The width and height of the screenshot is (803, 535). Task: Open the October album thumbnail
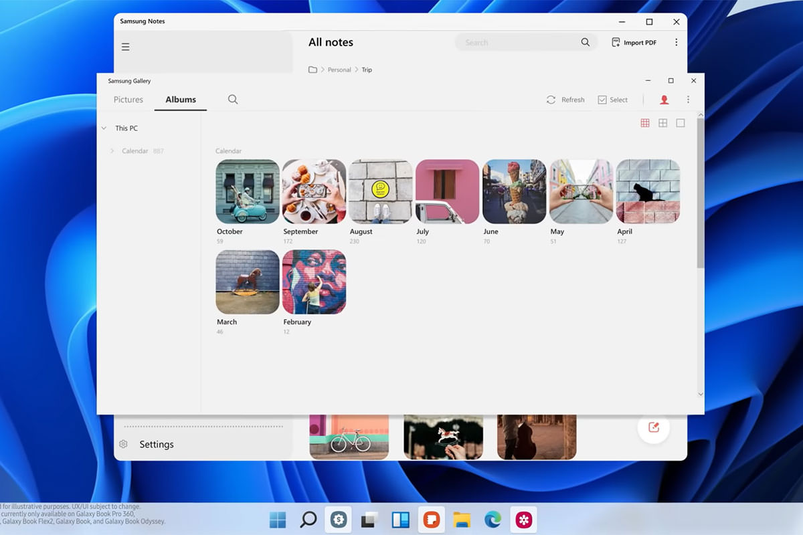pyautogui.click(x=248, y=191)
